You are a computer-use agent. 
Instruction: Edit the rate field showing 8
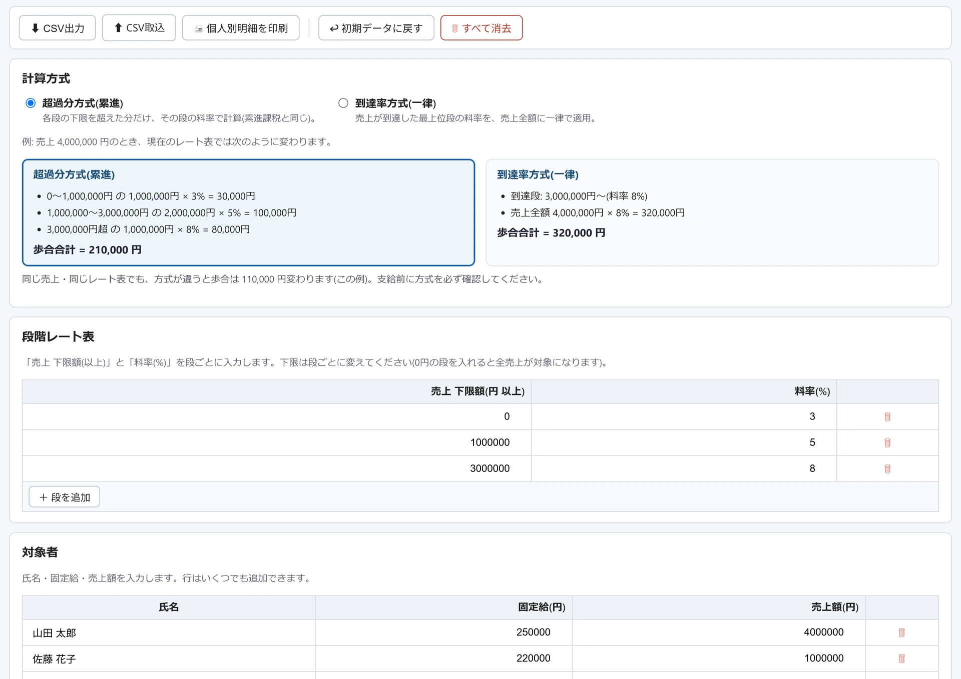pyautogui.click(x=684, y=468)
